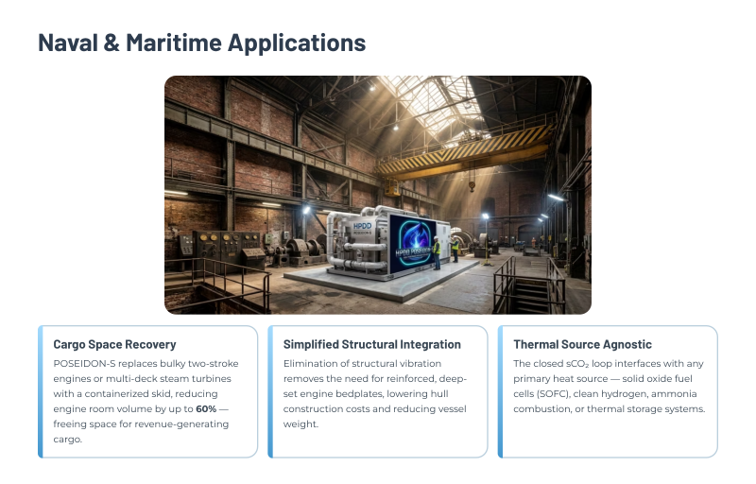
Task: Click the workers in yellow safety vests
Action: [x=445, y=251]
